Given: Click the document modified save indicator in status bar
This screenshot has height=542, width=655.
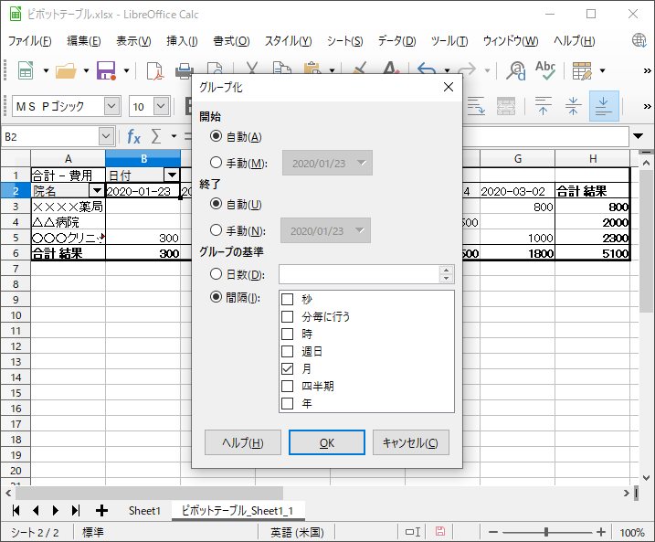Looking at the screenshot, I should 440,532.
